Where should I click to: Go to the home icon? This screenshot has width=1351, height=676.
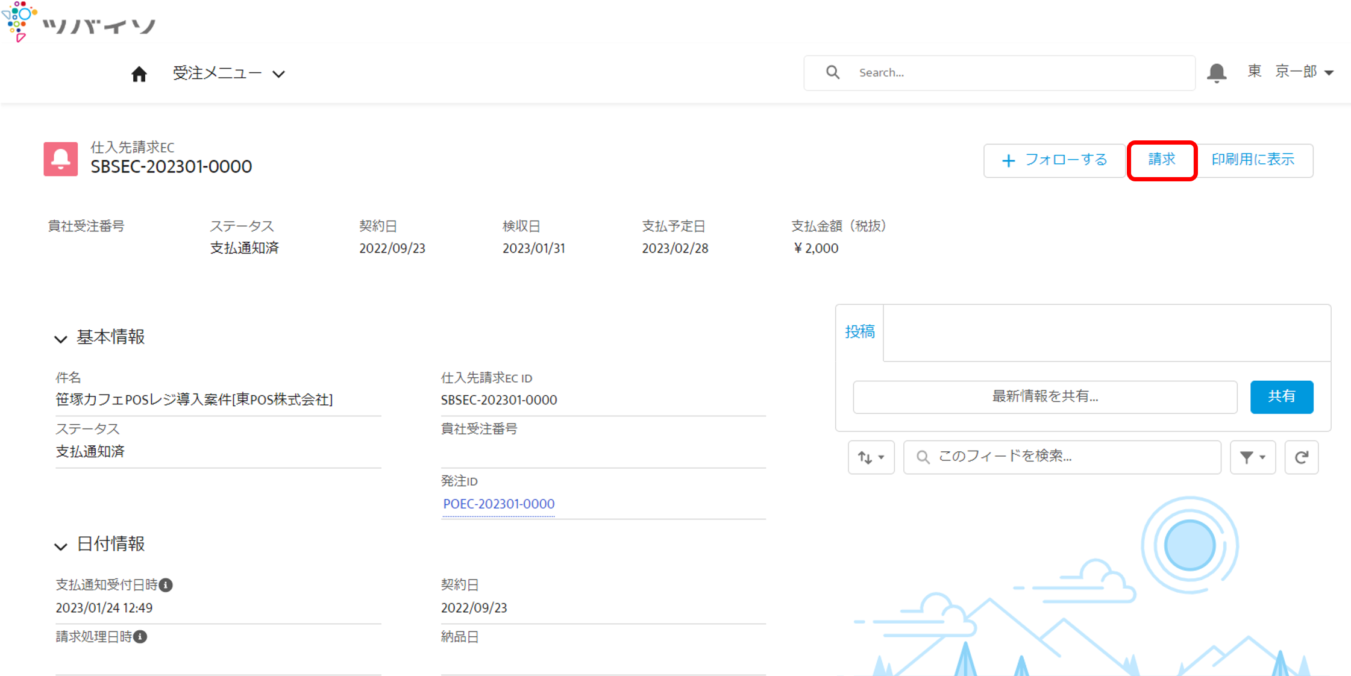(139, 74)
